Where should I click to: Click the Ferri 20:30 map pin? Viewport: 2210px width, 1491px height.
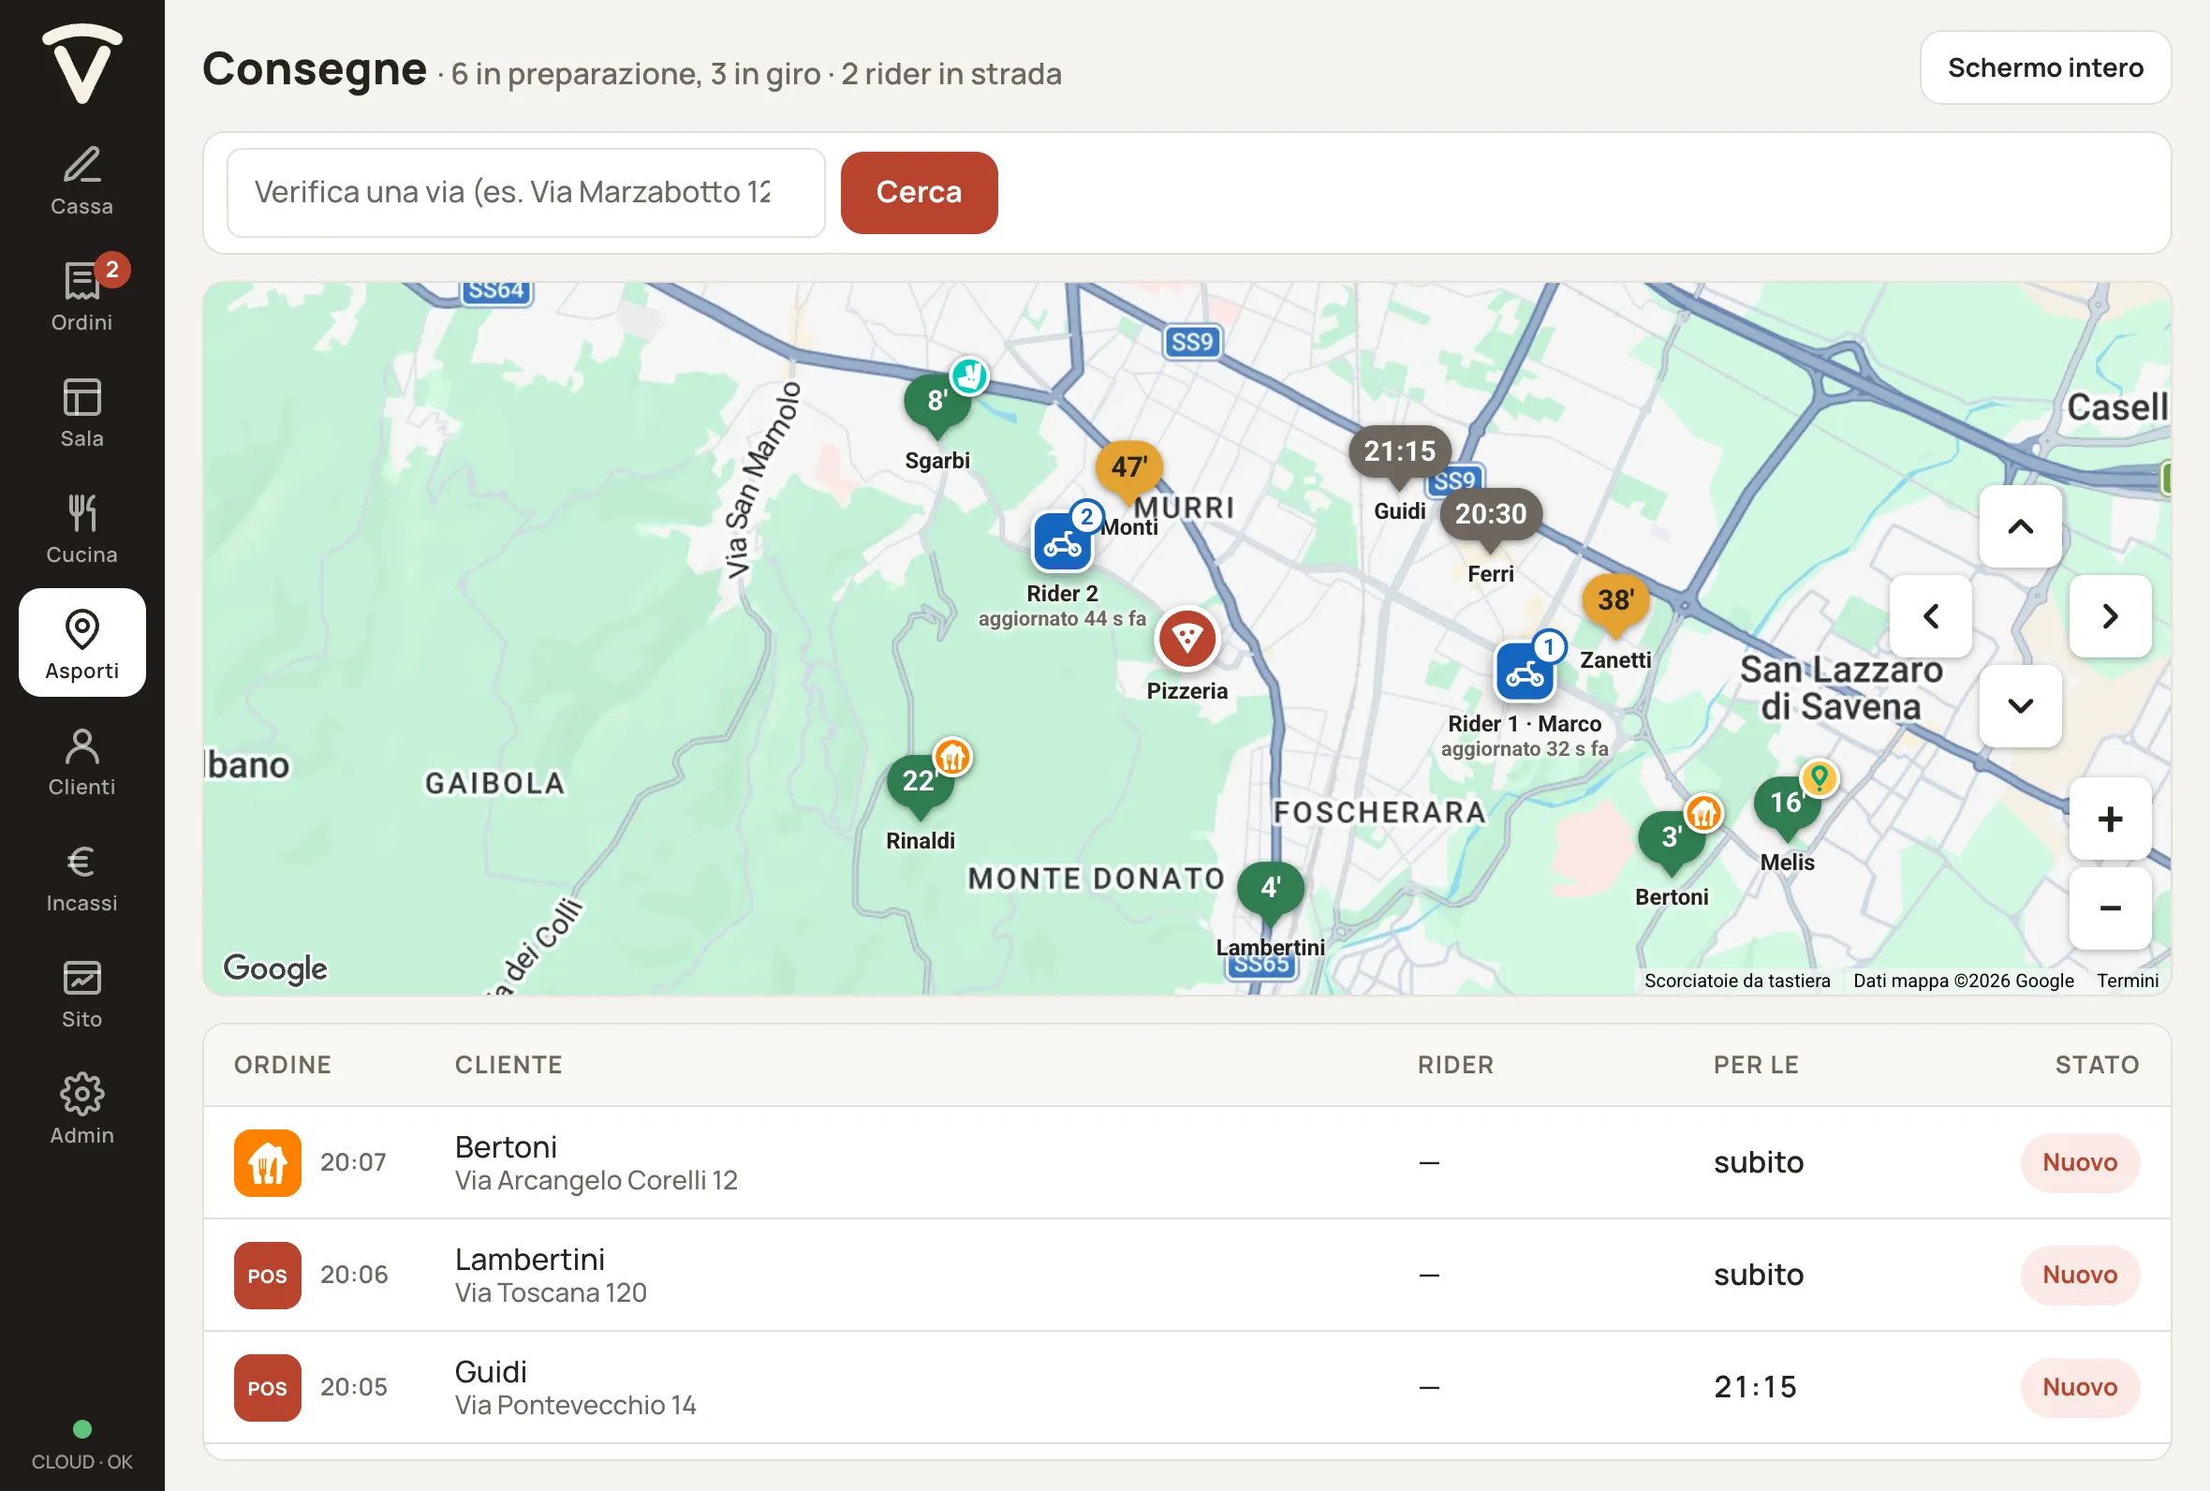tap(1491, 517)
